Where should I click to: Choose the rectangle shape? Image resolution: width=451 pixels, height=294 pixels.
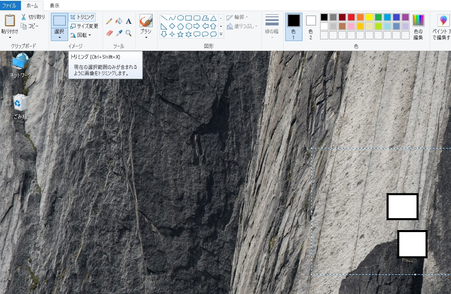(189, 18)
